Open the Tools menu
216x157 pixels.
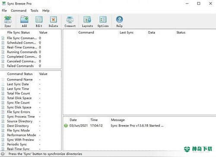[x=34, y=11]
